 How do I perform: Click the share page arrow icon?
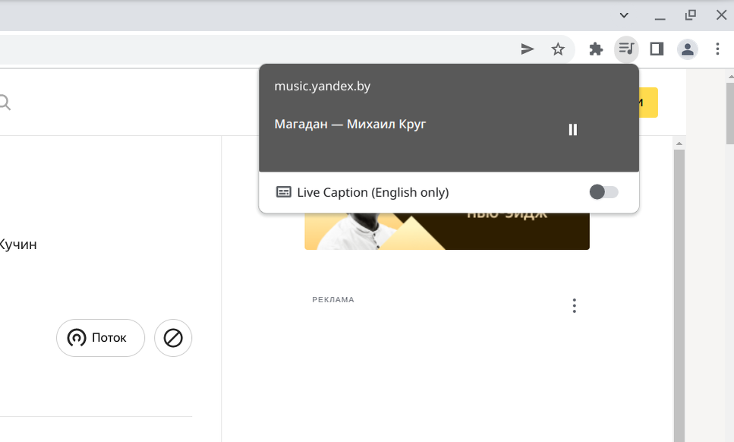[x=527, y=49]
